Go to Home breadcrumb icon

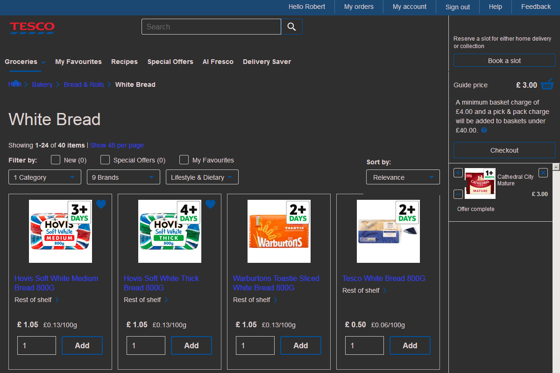[x=14, y=84]
